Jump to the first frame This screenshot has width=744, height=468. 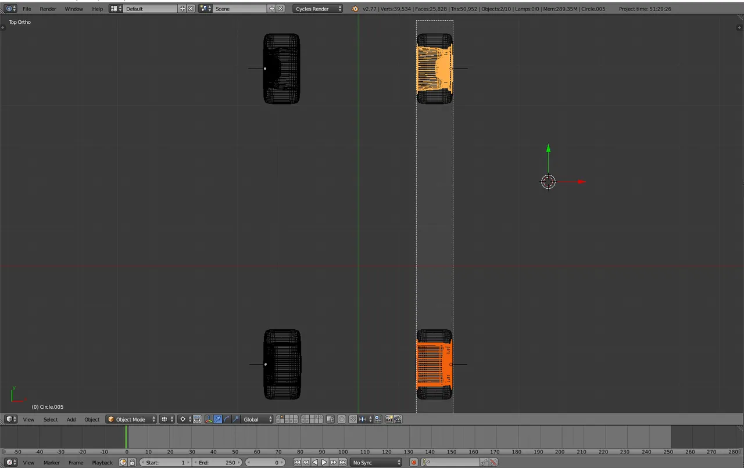(297, 462)
